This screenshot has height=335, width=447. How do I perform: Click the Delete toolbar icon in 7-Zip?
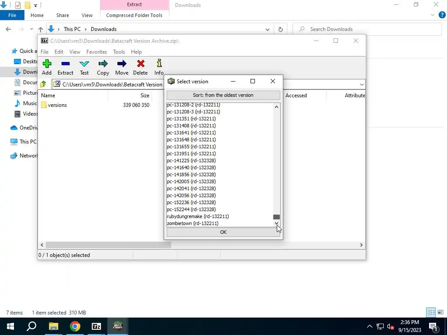click(141, 67)
